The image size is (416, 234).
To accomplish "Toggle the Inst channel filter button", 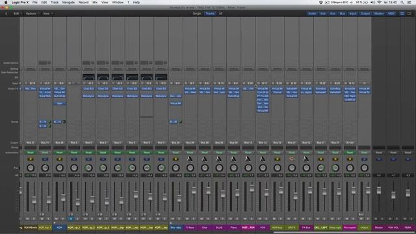I will pos(323,14).
